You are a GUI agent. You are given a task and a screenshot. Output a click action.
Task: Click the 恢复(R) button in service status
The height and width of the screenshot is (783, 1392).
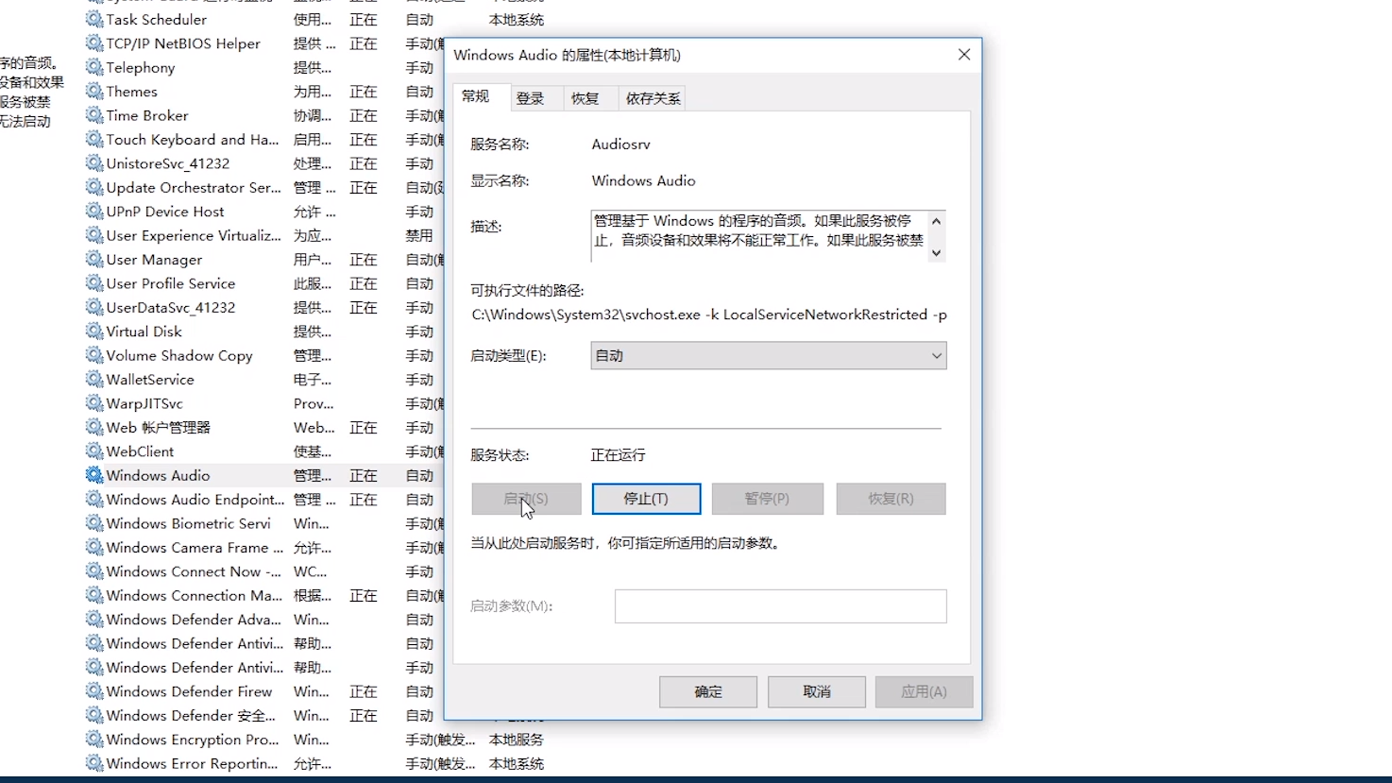(891, 499)
